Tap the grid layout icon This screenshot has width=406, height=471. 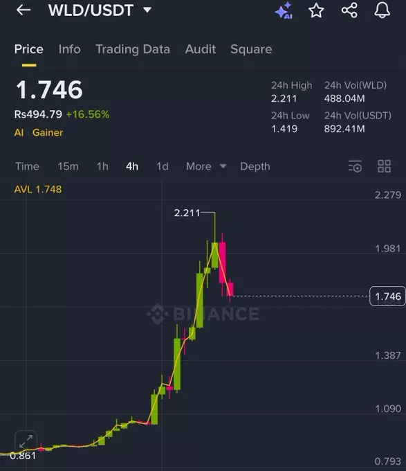click(x=384, y=166)
